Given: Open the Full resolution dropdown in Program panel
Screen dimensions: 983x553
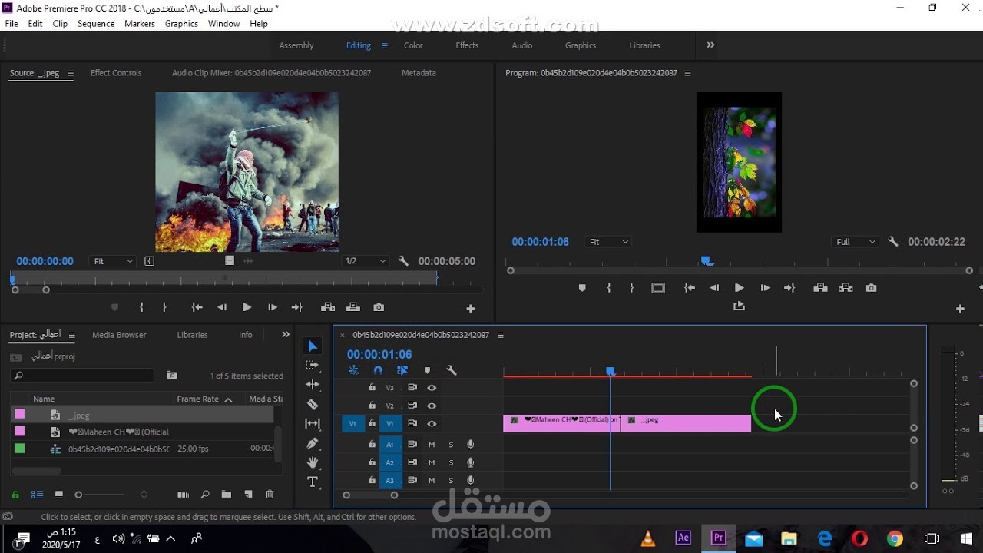Looking at the screenshot, I should [x=854, y=241].
